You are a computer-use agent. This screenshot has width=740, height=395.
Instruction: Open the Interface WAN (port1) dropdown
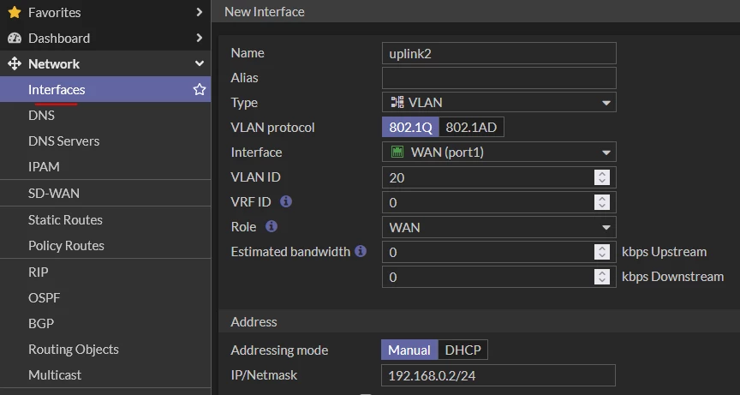[x=498, y=152]
